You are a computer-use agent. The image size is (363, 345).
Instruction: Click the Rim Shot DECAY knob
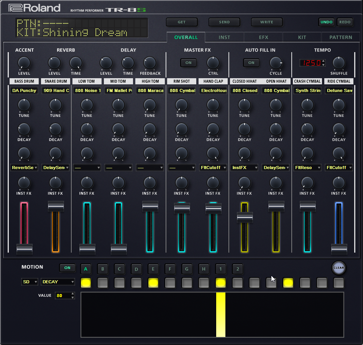(x=182, y=130)
